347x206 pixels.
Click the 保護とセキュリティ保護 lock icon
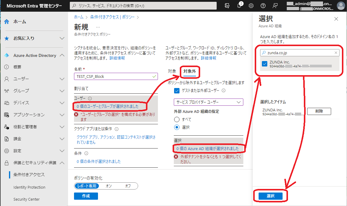pyautogui.click(x=7, y=163)
